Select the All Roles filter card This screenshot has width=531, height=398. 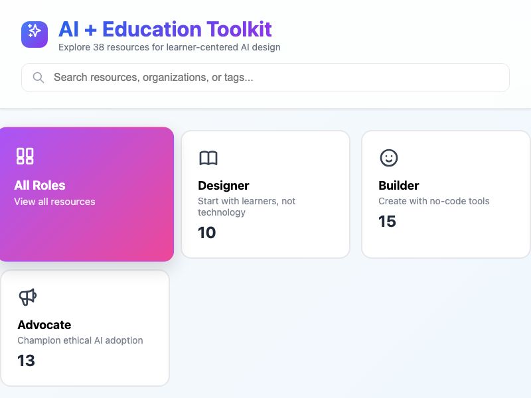[86, 193]
